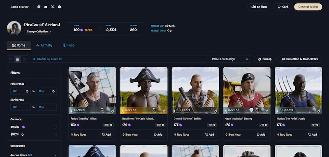Click the WETH coin icon beside $WETH filter
This screenshot has width=329, height=157.
[x=23, y=134]
